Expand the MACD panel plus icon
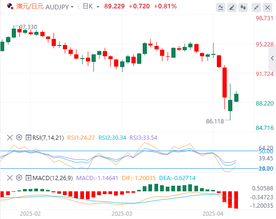Screen dimensions: 276x219 [x=28, y=178]
